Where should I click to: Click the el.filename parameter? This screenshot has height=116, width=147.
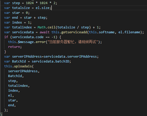(129, 32)
